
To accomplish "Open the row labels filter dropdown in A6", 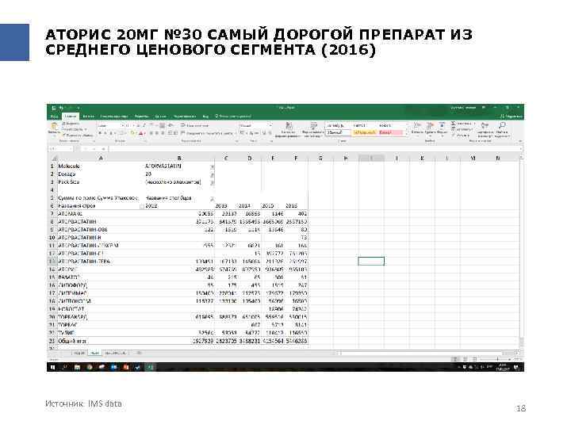I will (x=142, y=206).
